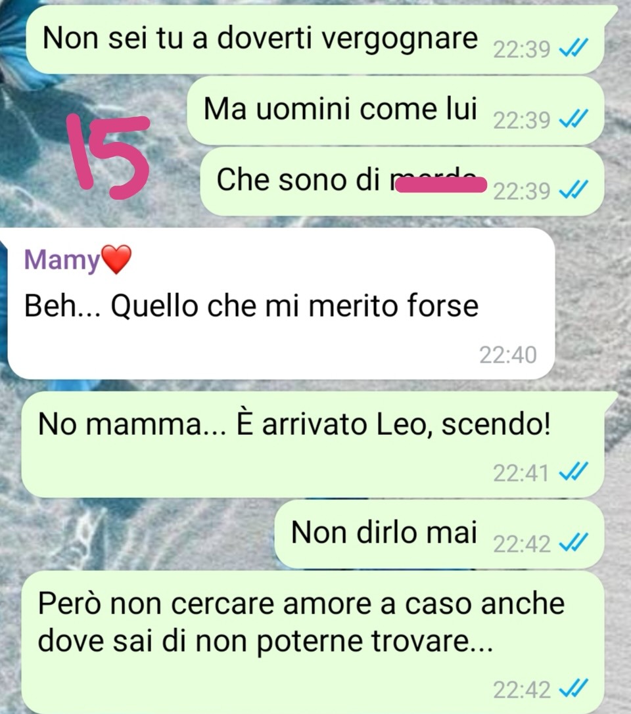Tap the read-receipt checkmarks on 'Non sei tu a doverti vergognare'
631x714 pixels.
(x=574, y=47)
